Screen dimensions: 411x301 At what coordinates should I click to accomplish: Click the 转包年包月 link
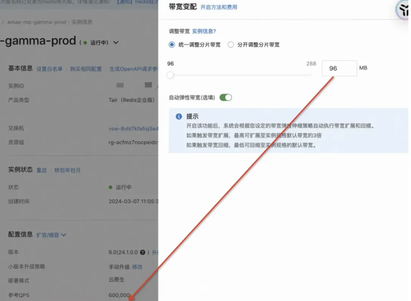point(67,170)
